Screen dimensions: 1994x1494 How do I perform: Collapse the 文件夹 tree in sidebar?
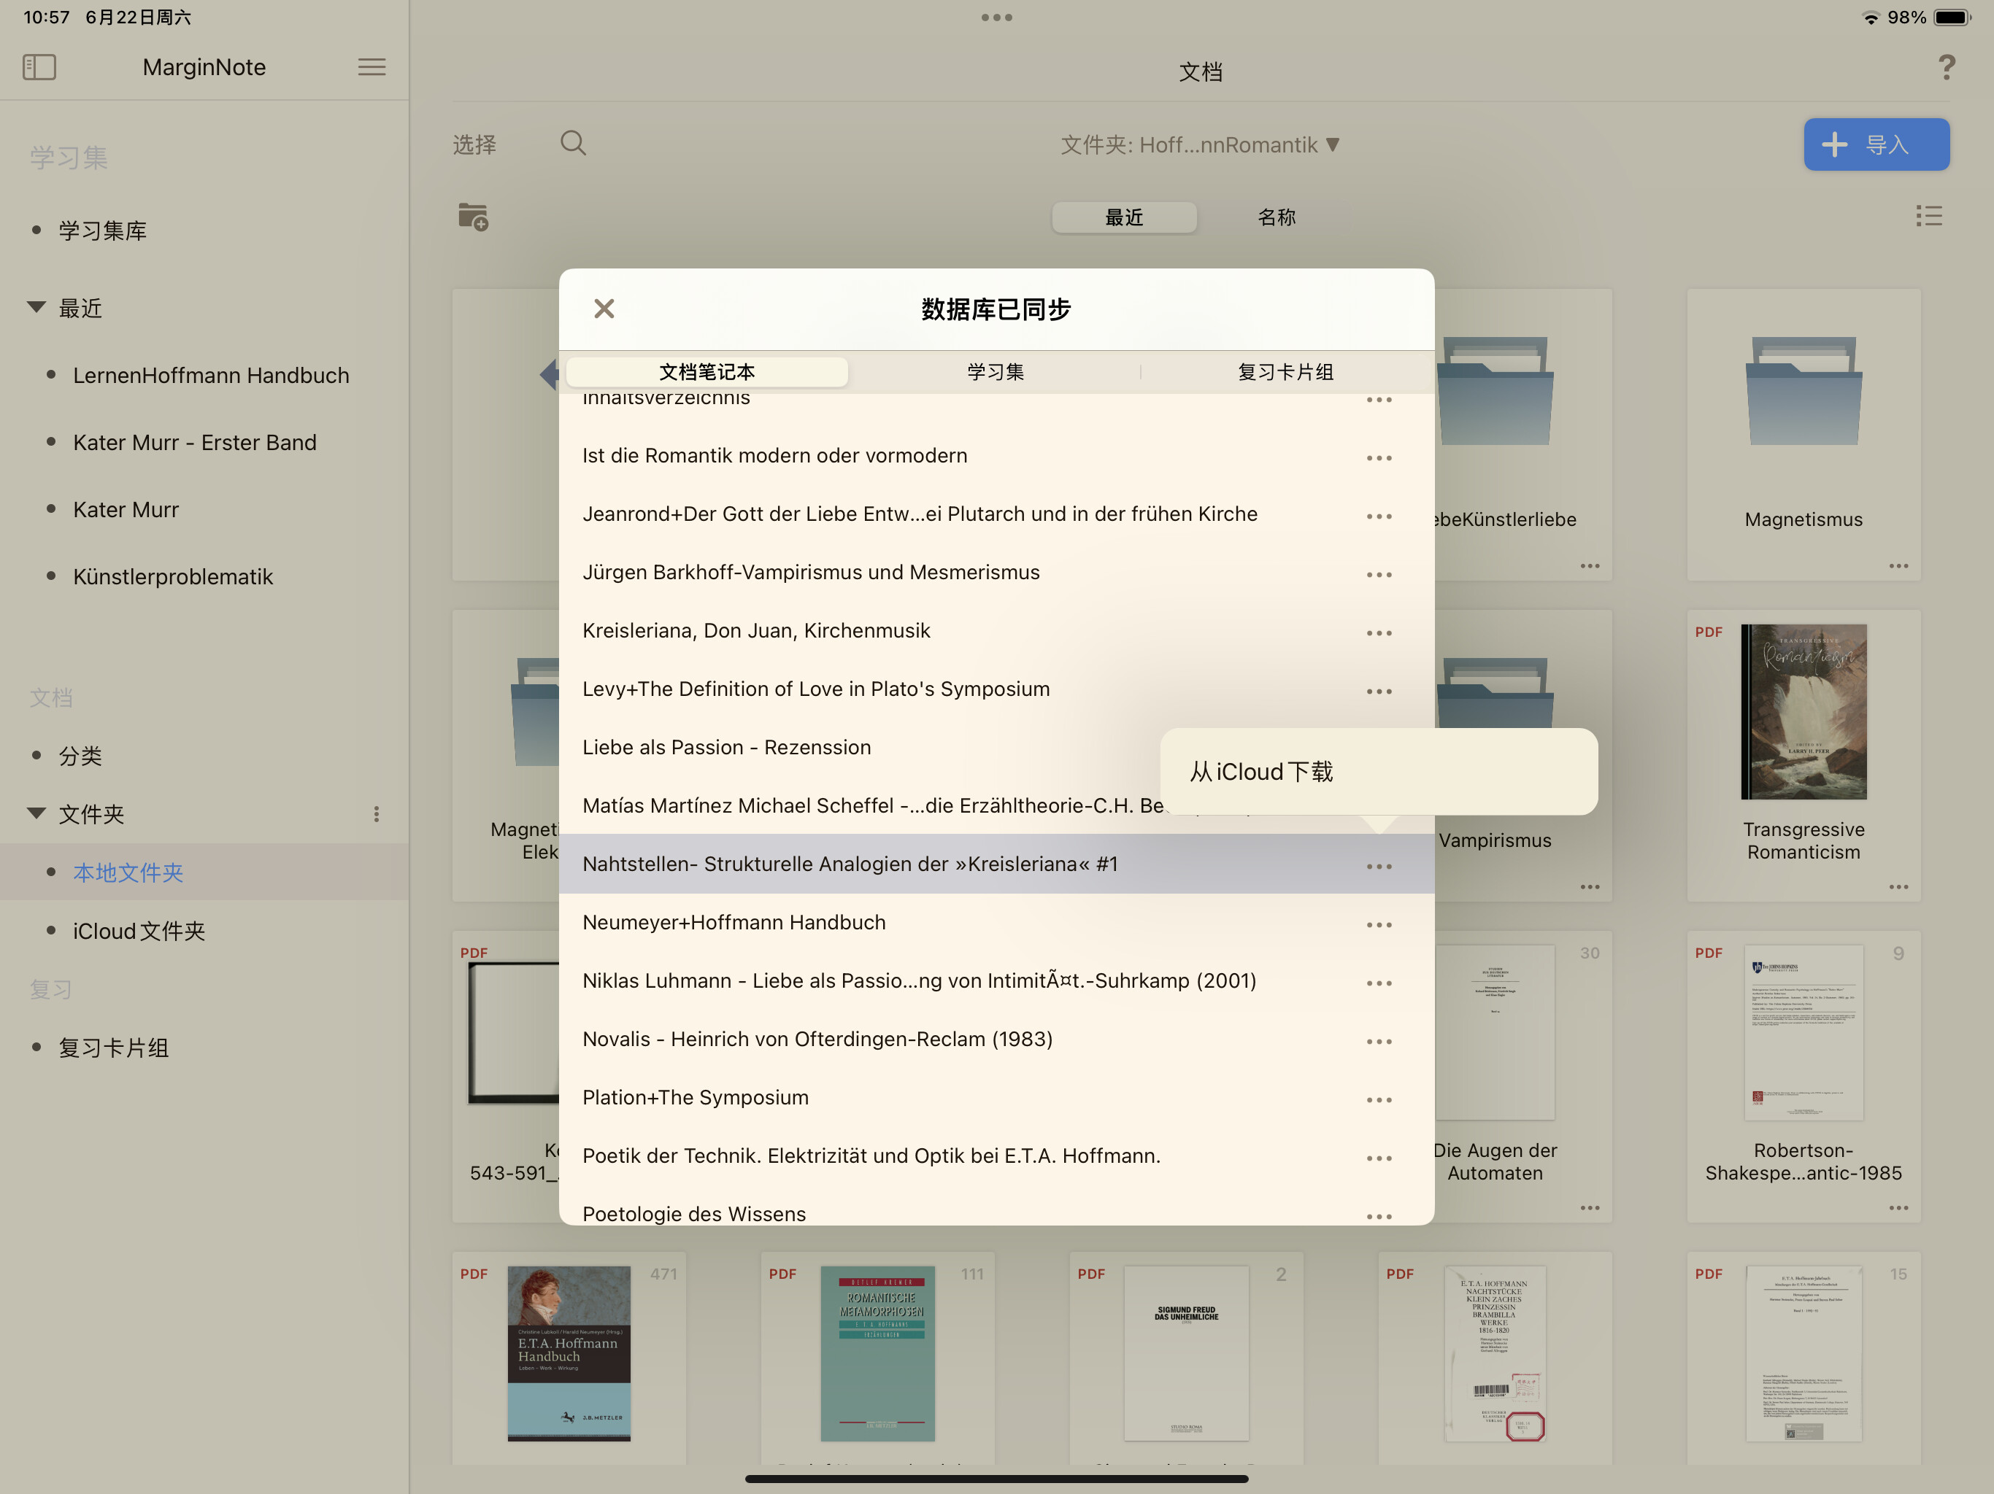coord(36,813)
